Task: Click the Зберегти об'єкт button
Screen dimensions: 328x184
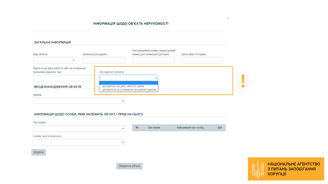Action: pos(129,166)
